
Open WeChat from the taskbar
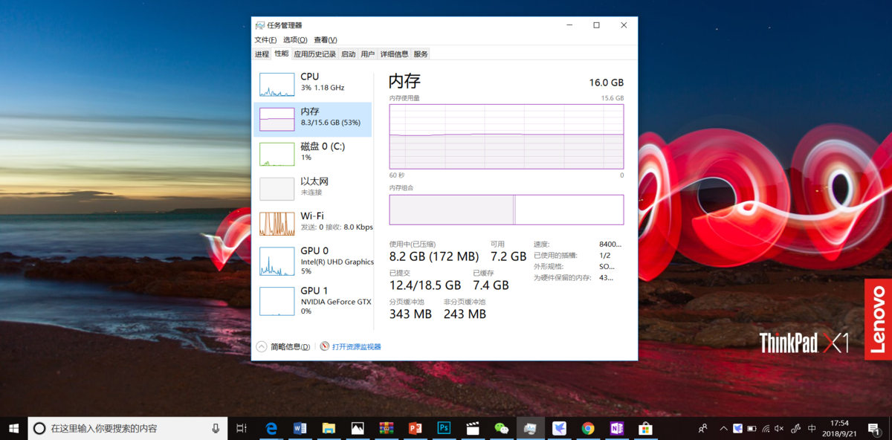502,428
